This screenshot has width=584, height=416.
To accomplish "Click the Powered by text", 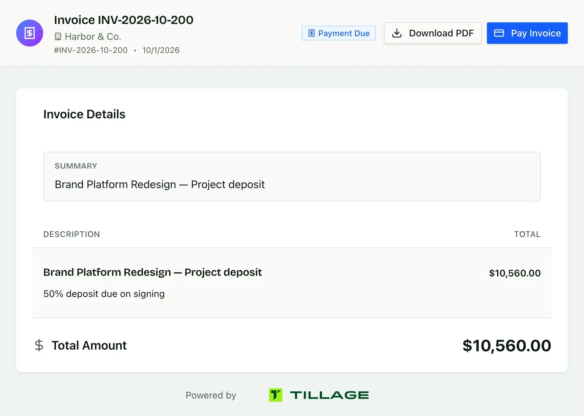I will 211,395.
